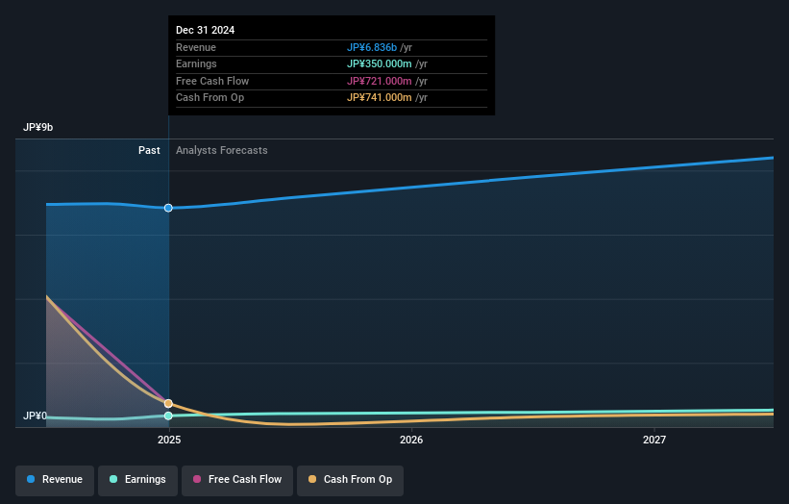Toggle the Revenue legend series

tap(55, 480)
